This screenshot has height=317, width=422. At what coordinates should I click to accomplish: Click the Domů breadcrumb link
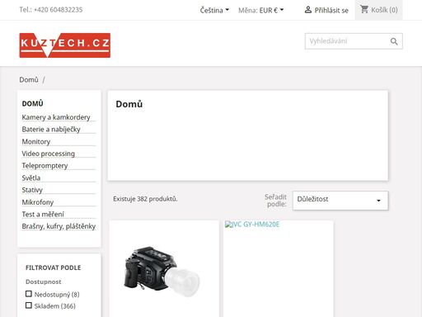tap(29, 80)
